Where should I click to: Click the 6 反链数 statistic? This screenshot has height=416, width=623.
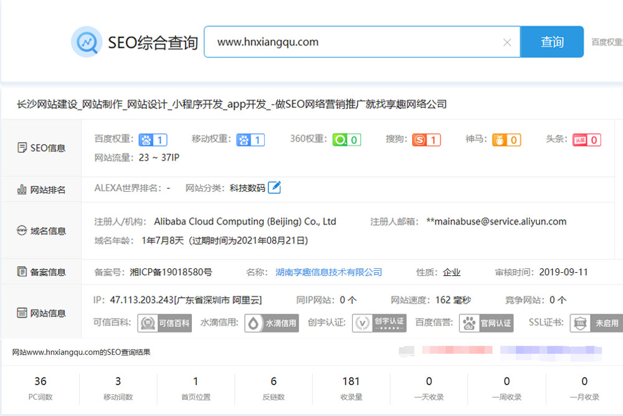273,388
